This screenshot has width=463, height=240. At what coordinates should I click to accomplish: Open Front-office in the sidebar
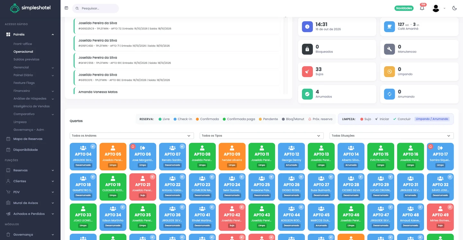pos(23,44)
